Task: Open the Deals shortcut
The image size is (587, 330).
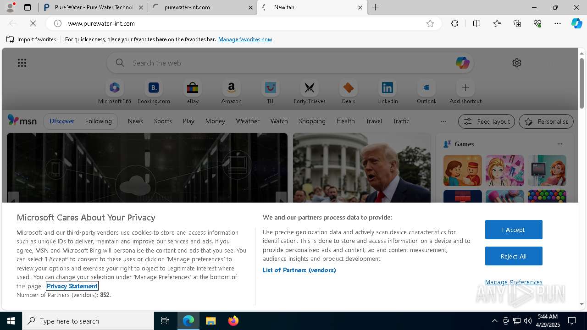Action: (349, 92)
